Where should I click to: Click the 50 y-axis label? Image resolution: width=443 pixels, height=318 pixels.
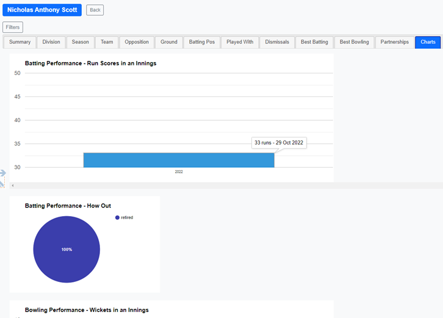pos(17,73)
